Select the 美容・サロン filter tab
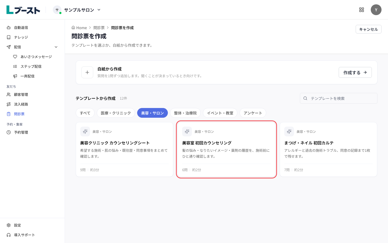Image resolution: width=388 pixels, height=243 pixels. [153, 113]
